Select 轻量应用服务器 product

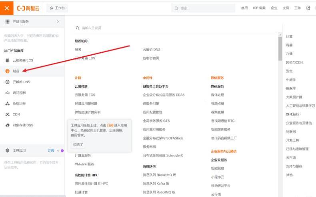click(x=86, y=103)
